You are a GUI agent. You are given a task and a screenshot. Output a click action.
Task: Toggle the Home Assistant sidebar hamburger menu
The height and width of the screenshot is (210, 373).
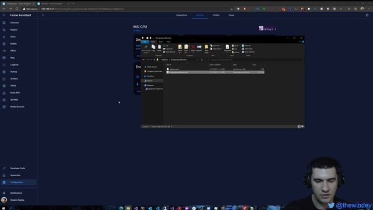[x=4, y=15]
